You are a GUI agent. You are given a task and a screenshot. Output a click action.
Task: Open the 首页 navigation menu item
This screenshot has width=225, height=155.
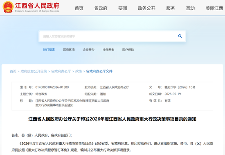pos(79,8)
